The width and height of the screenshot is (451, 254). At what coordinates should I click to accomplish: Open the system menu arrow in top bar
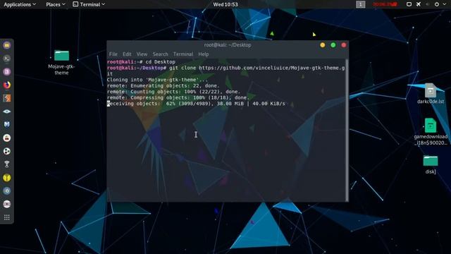point(445,4)
